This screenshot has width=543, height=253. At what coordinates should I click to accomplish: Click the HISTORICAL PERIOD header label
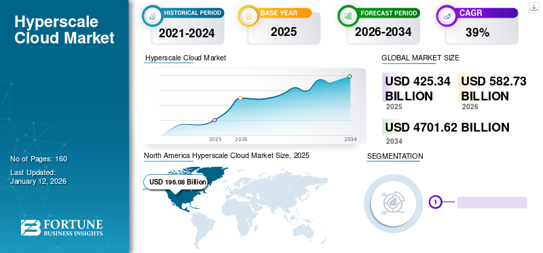pyautogui.click(x=192, y=13)
